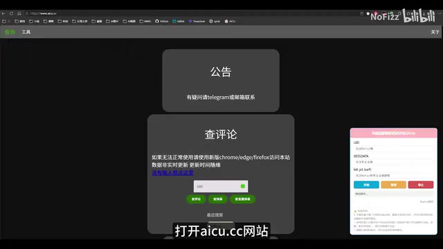
Task: Focus the bili_jct (csrf) input field
Action: pos(393,176)
